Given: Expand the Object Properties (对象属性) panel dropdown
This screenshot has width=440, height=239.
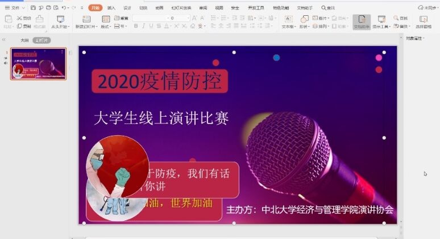Looking at the screenshot, I should click(x=424, y=39).
